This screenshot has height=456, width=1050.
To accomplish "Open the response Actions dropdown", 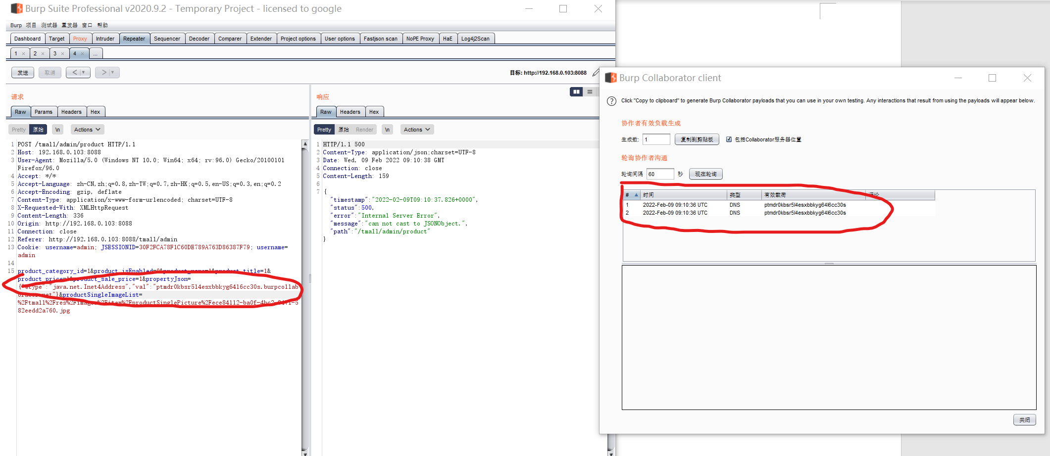I will click(x=417, y=130).
